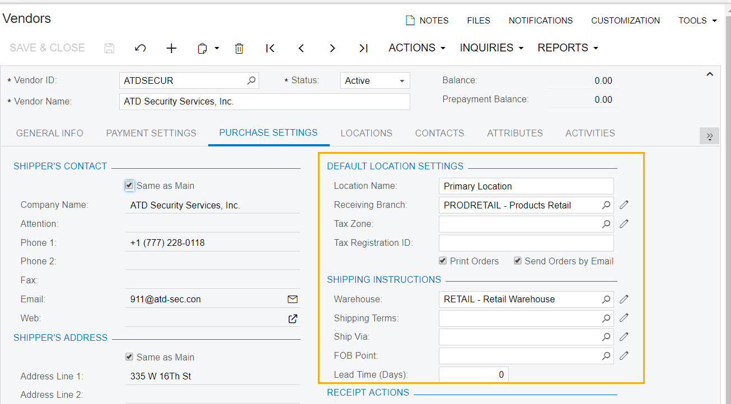Open the Web link external icon
Screen dimensions: 731x404
(292, 319)
